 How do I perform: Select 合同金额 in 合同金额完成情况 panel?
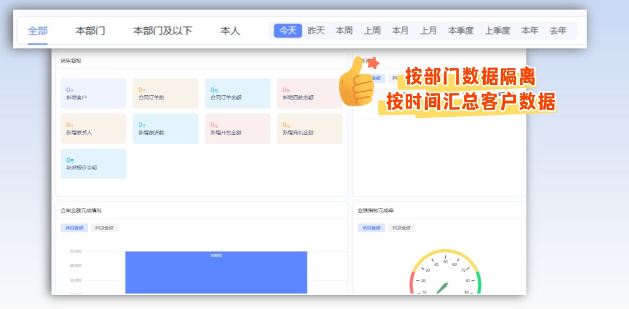[74, 228]
